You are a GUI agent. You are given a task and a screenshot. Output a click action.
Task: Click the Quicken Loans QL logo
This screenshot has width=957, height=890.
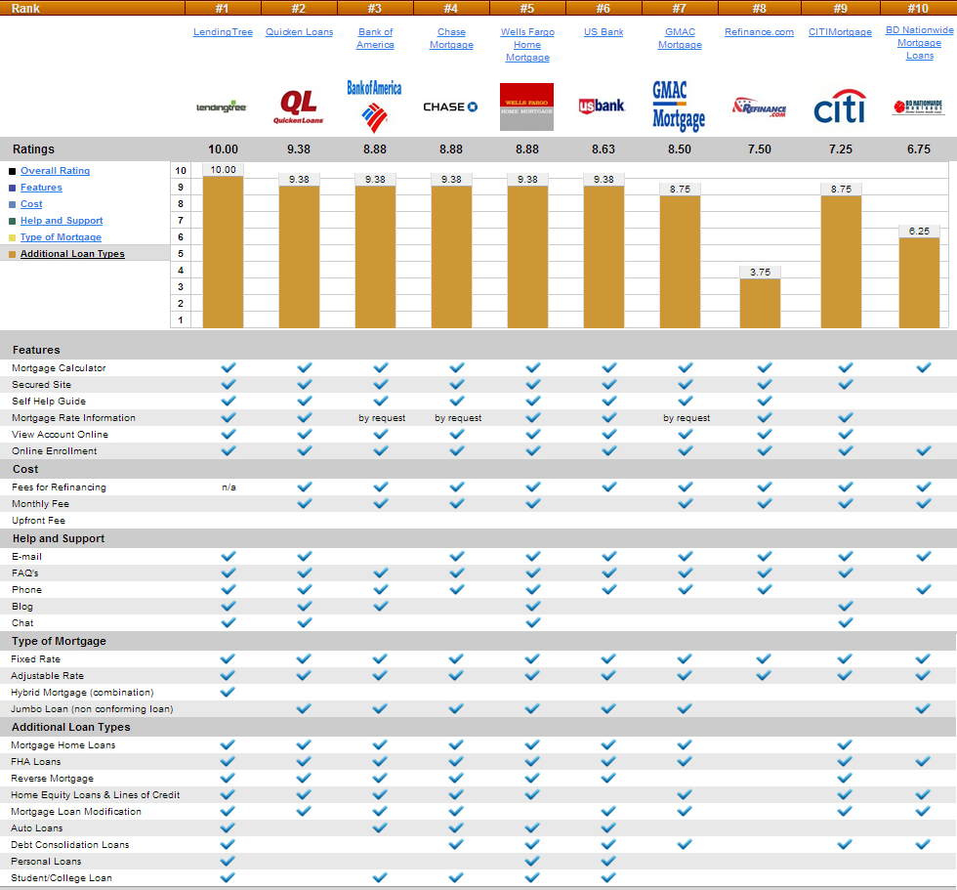(299, 106)
